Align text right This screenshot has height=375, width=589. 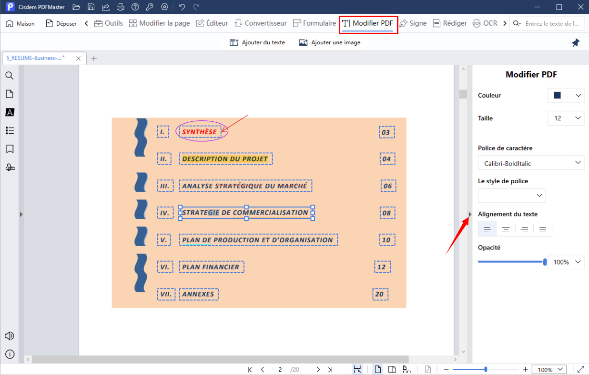click(x=524, y=229)
